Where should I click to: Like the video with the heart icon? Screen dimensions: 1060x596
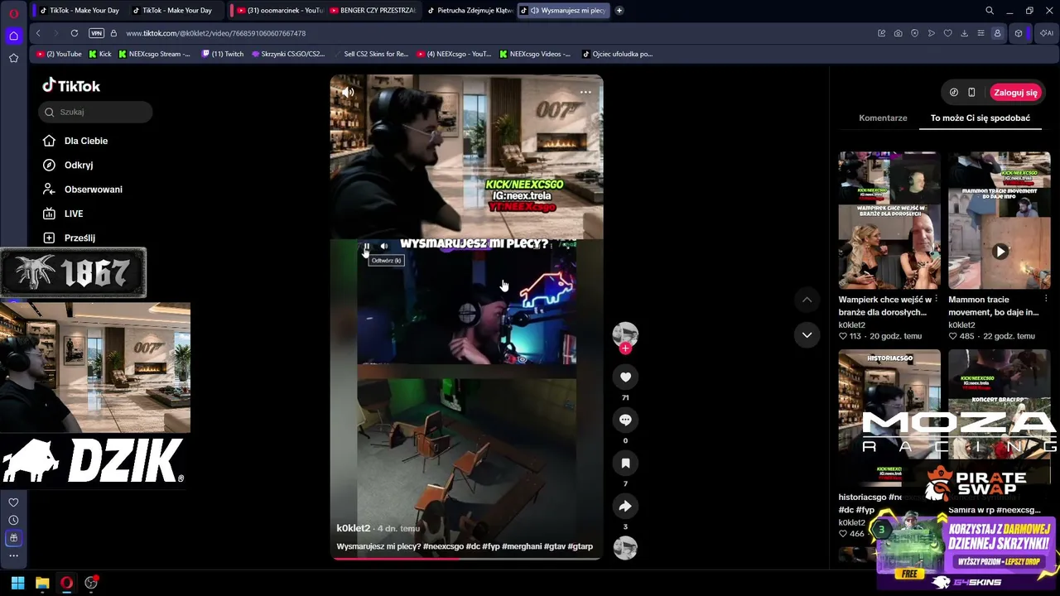coord(625,377)
